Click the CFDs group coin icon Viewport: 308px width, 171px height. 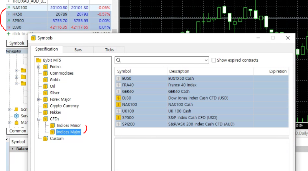pos(45,119)
